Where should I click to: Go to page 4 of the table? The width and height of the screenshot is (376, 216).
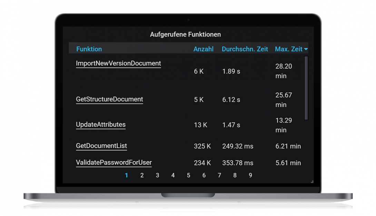[x=173, y=176]
